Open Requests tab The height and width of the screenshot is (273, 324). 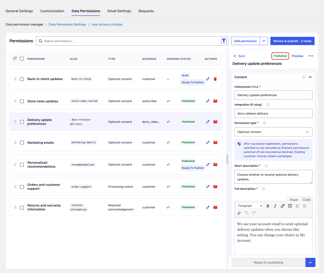pos(146,11)
